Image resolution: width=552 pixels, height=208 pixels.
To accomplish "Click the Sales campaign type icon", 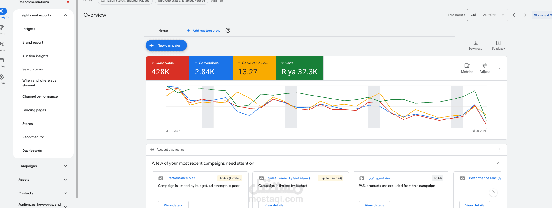I will (x=262, y=178).
